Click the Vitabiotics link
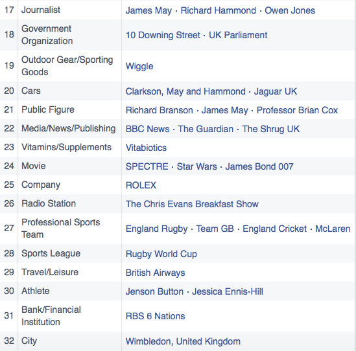The width and height of the screenshot is (356, 351). point(146,148)
